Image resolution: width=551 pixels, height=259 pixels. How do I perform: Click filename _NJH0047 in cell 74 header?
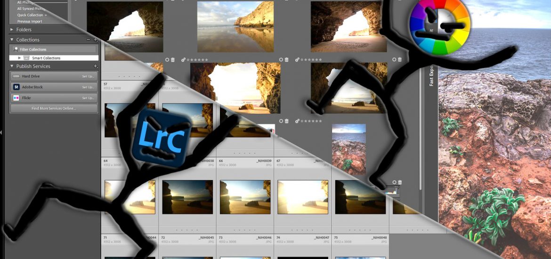322,237
